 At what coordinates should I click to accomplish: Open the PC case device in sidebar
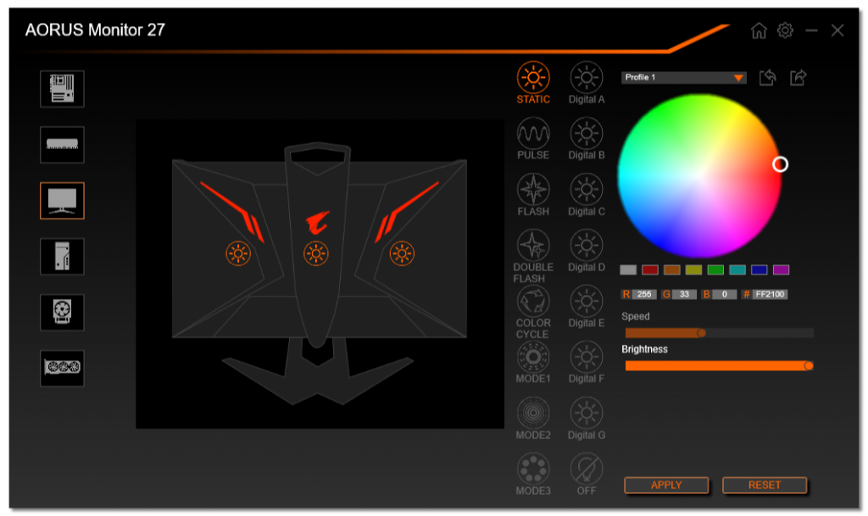(x=62, y=256)
